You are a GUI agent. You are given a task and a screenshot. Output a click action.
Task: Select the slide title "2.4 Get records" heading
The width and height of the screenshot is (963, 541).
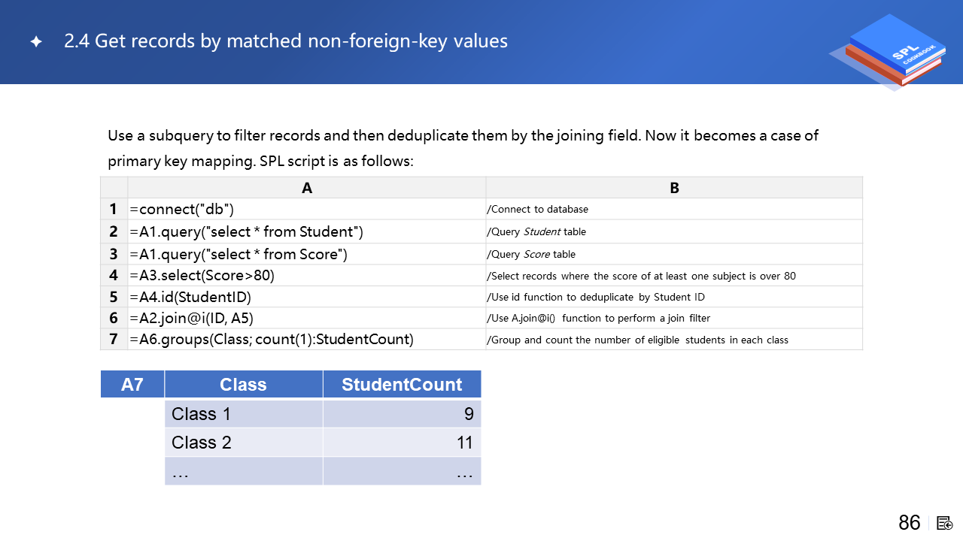click(x=286, y=41)
